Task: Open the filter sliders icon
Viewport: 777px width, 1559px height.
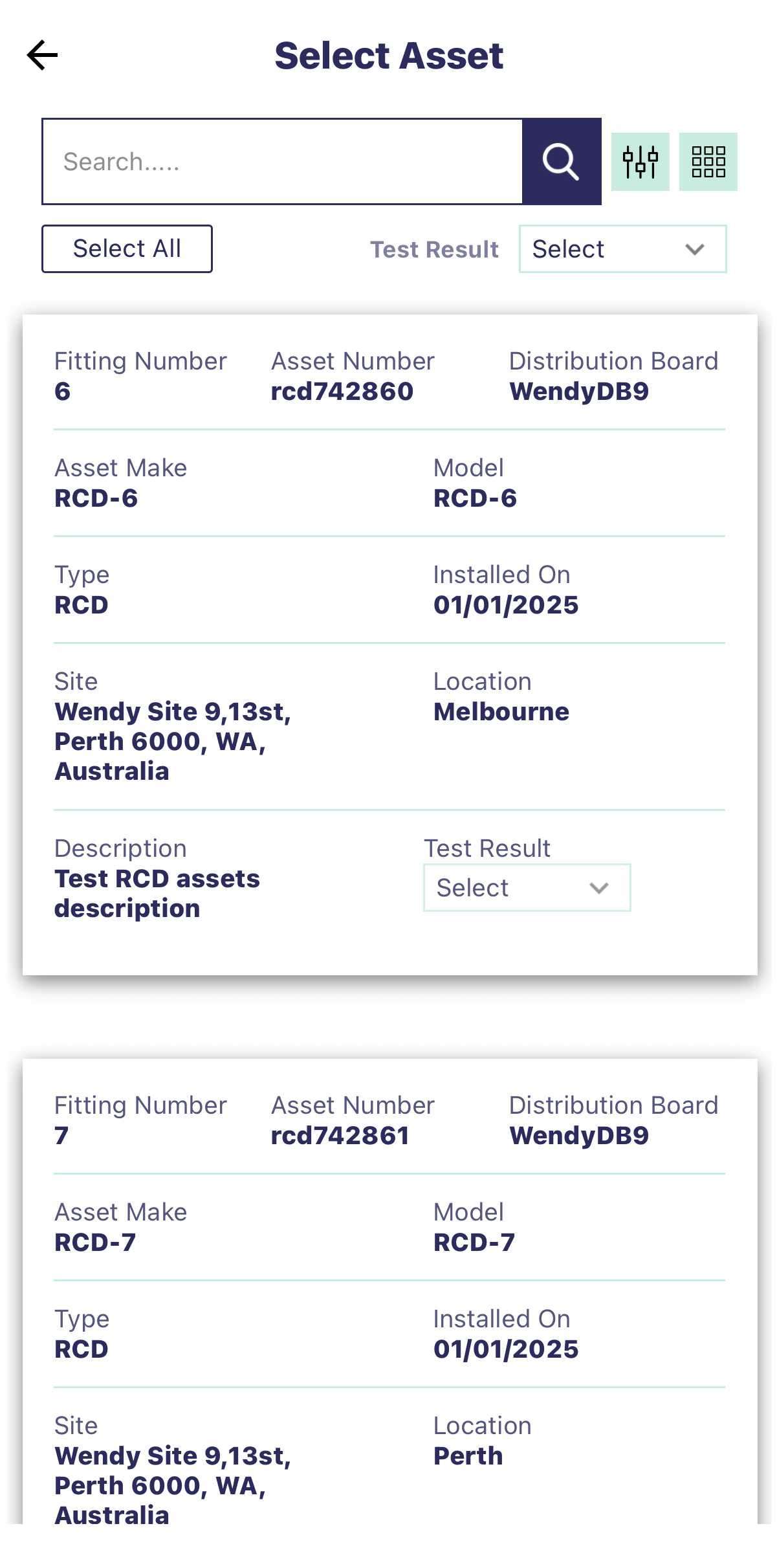Action: click(x=640, y=162)
